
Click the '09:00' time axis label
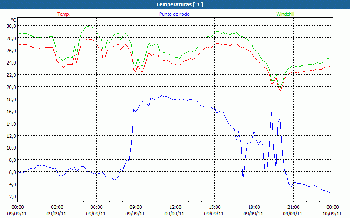136,208
